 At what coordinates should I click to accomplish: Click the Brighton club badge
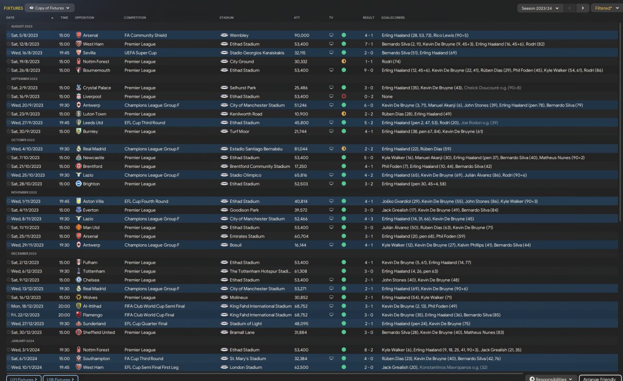click(79, 184)
